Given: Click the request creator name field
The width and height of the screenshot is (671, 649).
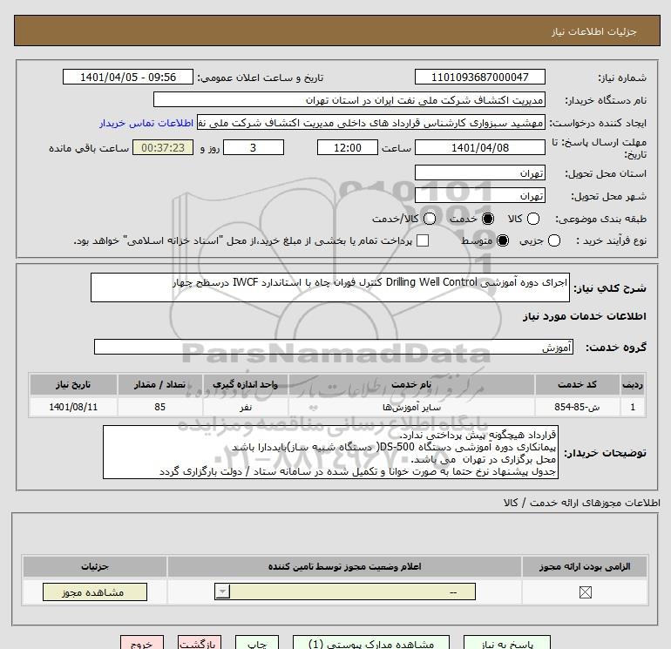Looking at the screenshot, I should [371, 122].
